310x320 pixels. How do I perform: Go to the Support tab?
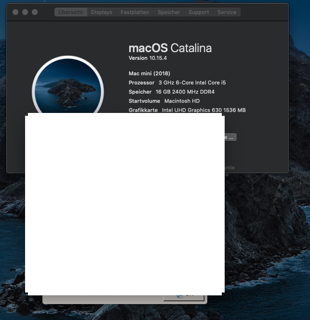click(x=199, y=12)
